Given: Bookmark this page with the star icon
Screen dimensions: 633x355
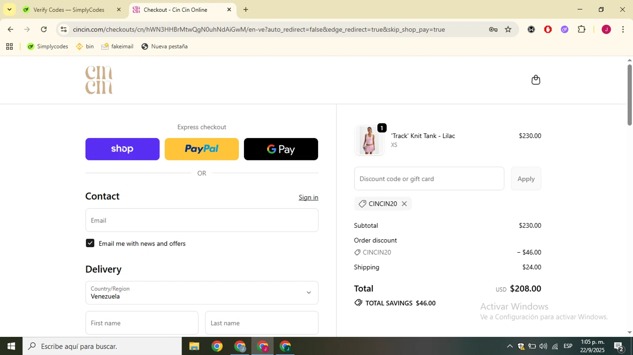Looking at the screenshot, I should point(508,29).
